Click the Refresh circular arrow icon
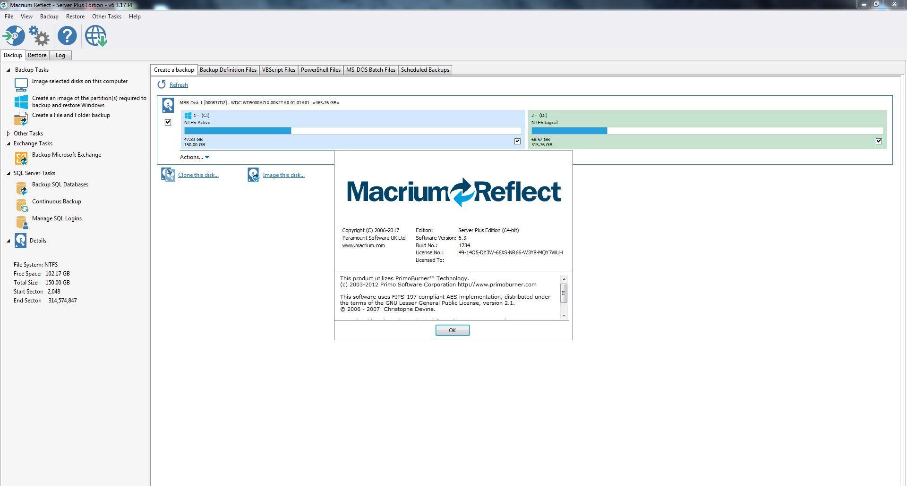The width and height of the screenshot is (907, 486). tap(162, 84)
